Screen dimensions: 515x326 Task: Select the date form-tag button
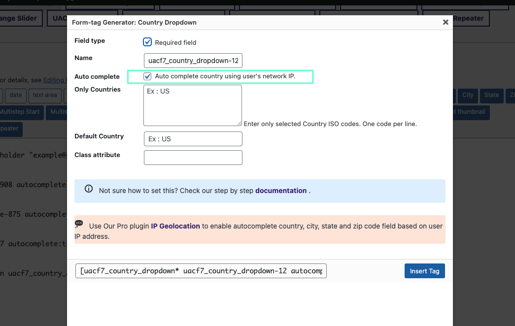pyautogui.click(x=15, y=96)
